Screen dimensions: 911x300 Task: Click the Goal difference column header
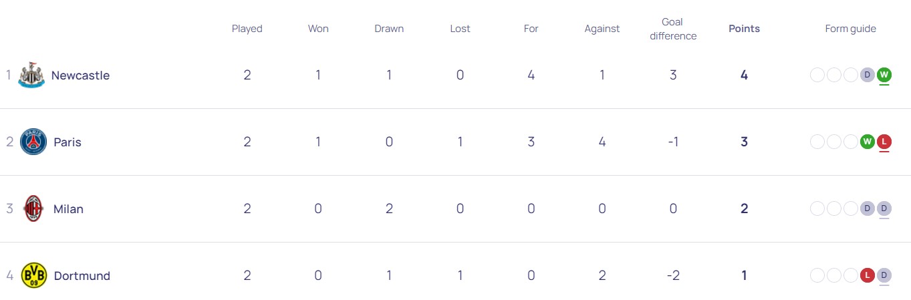[x=673, y=29]
